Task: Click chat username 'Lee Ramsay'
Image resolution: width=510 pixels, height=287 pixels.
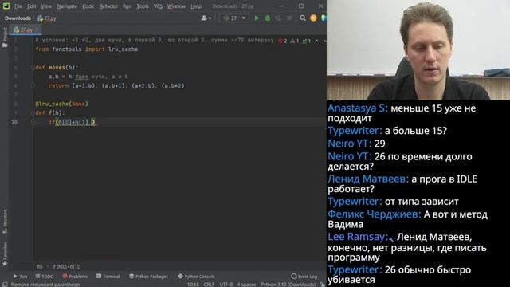Action: (357, 237)
